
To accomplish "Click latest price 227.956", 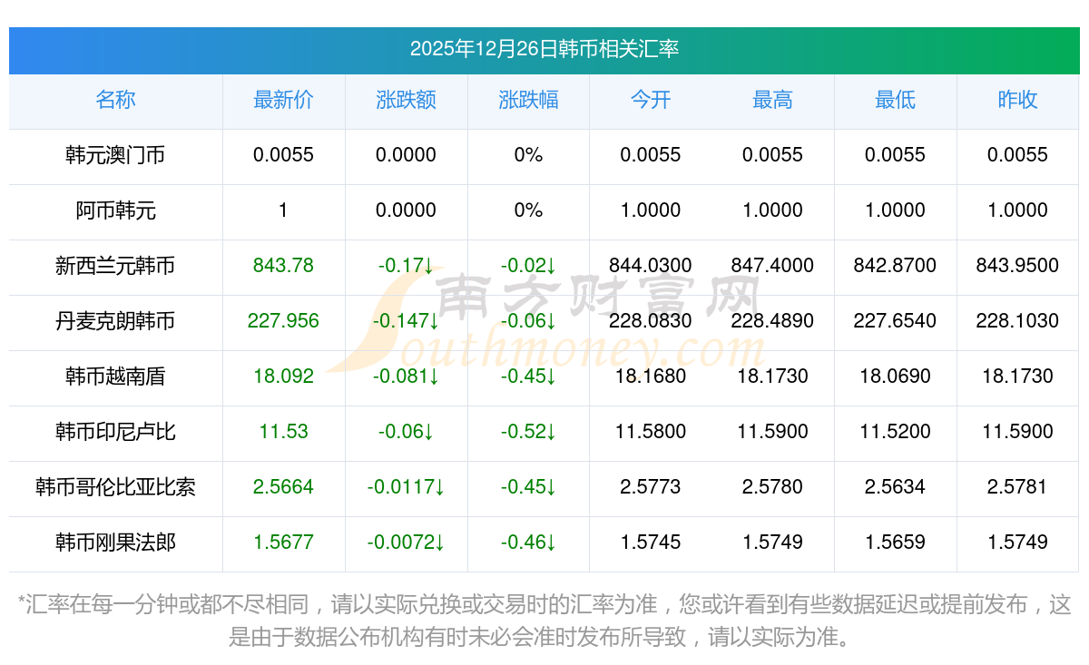I will point(283,321).
